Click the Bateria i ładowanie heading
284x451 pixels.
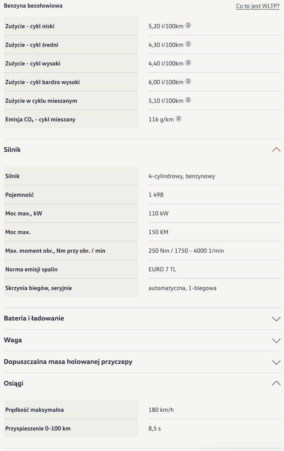(34, 318)
